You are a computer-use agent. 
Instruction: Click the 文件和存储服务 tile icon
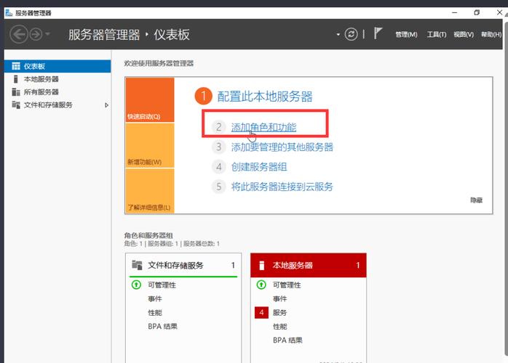pyautogui.click(x=137, y=265)
